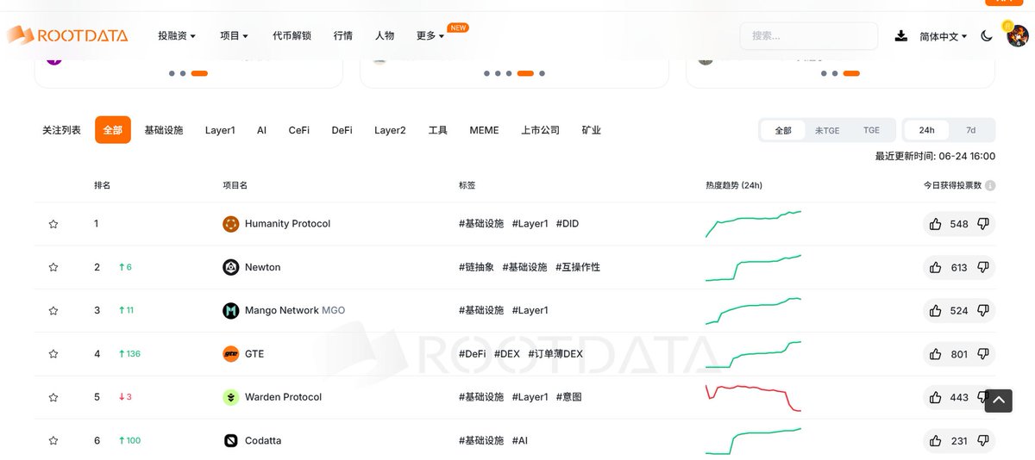The image size is (1035, 460).
Task: Star GTE to watchlist
Action: click(x=53, y=354)
